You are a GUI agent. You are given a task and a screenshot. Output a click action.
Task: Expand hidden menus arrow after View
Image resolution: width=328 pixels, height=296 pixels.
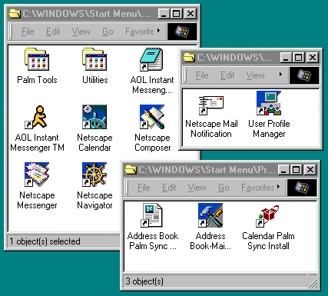click(280, 75)
